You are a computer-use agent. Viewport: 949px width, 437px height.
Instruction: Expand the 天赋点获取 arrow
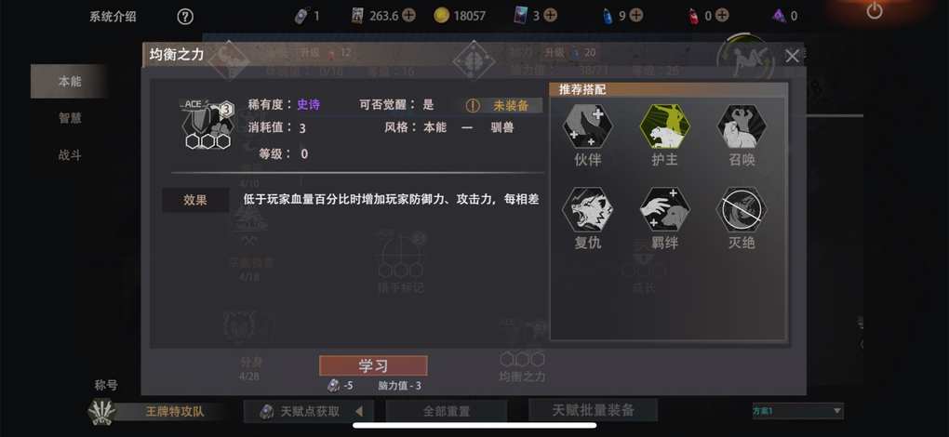359,412
